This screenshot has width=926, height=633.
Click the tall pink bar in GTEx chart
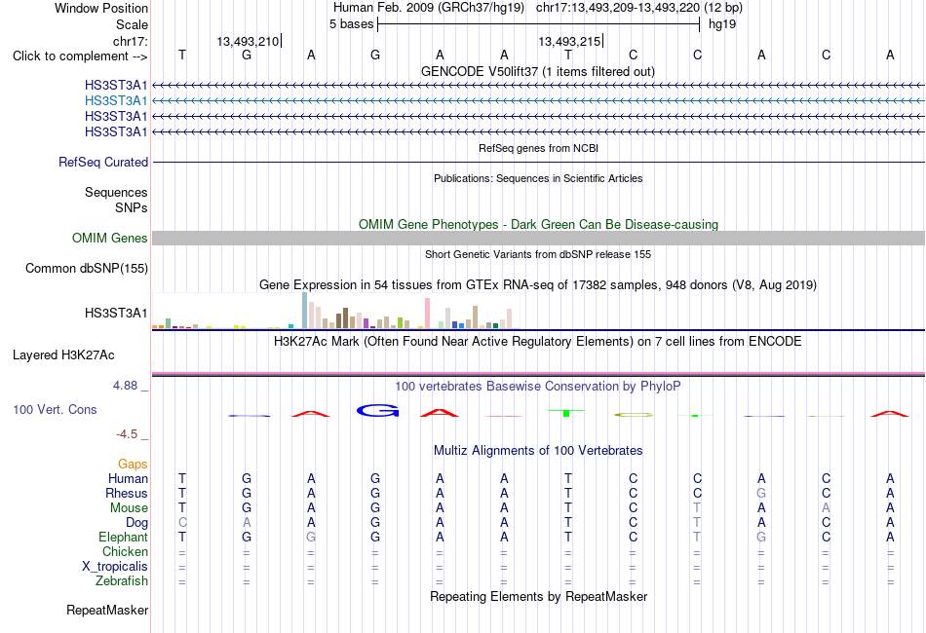[x=427, y=314]
